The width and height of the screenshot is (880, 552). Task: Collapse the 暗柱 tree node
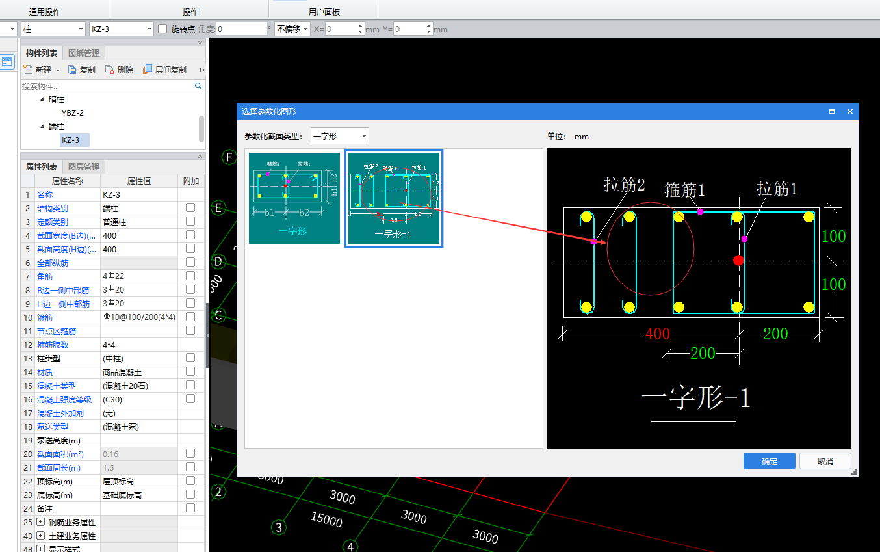click(x=43, y=99)
